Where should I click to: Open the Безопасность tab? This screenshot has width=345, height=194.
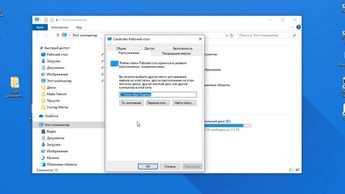[x=183, y=48]
